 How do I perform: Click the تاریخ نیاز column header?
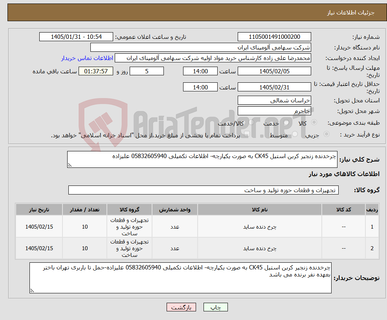(x=39, y=210)
